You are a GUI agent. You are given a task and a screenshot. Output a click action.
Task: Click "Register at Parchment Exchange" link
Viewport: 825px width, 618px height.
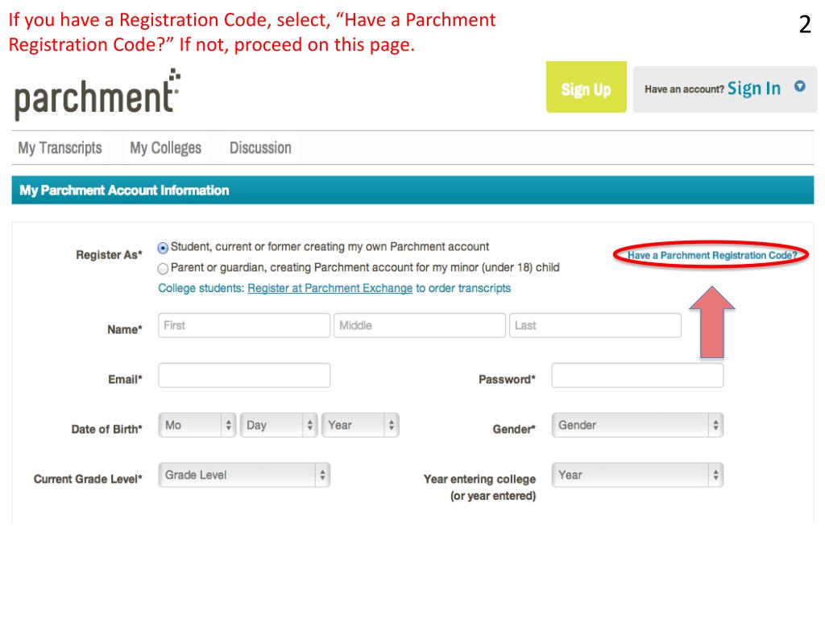pos(330,287)
